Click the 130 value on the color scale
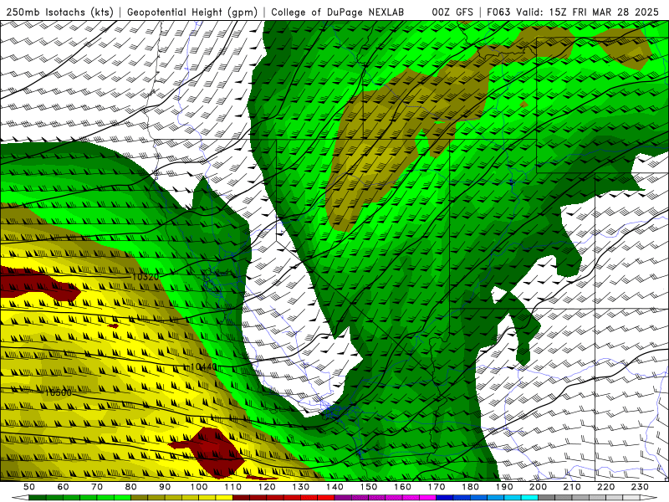The image size is (669, 502). coord(301,487)
